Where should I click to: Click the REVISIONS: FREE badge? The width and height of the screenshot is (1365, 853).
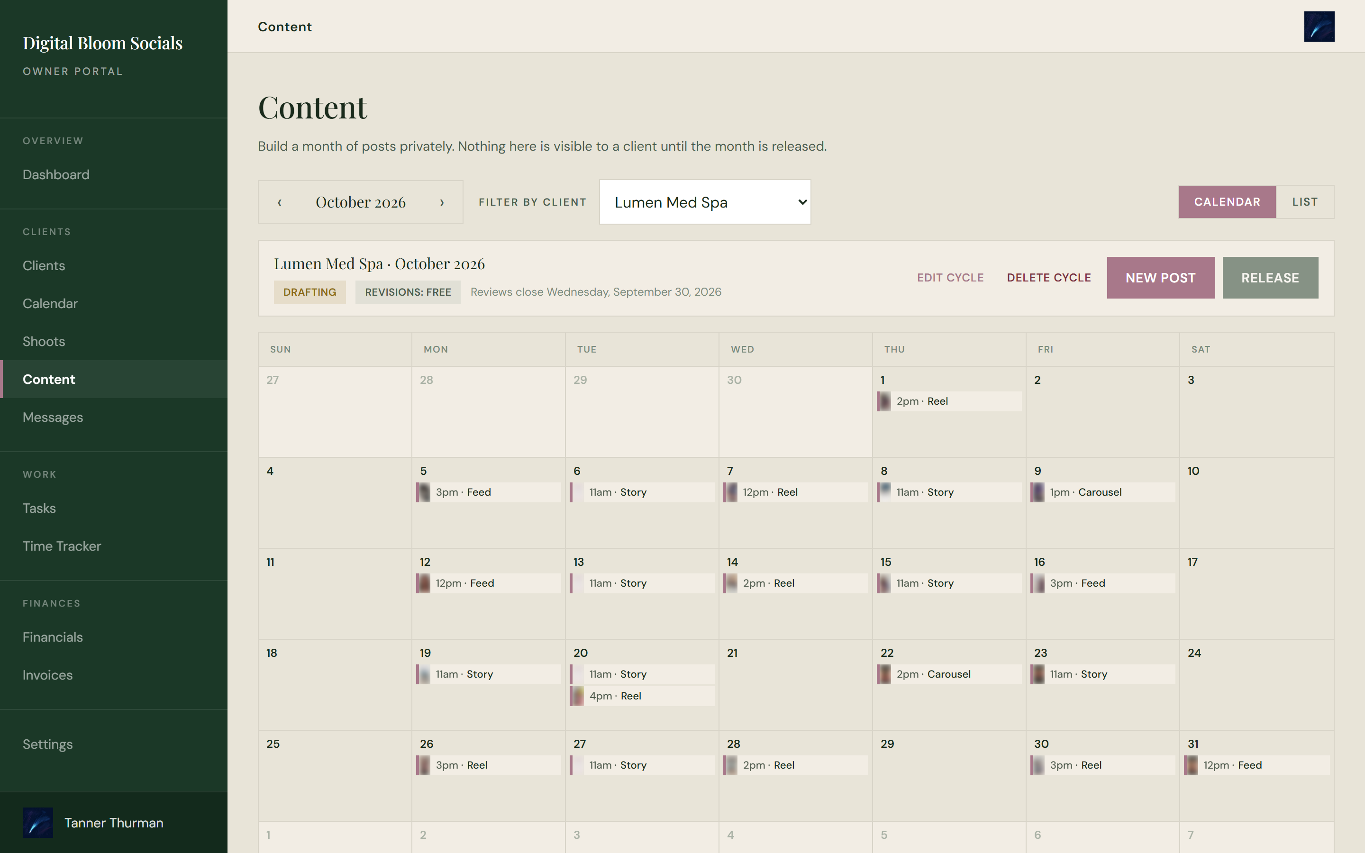pos(408,292)
